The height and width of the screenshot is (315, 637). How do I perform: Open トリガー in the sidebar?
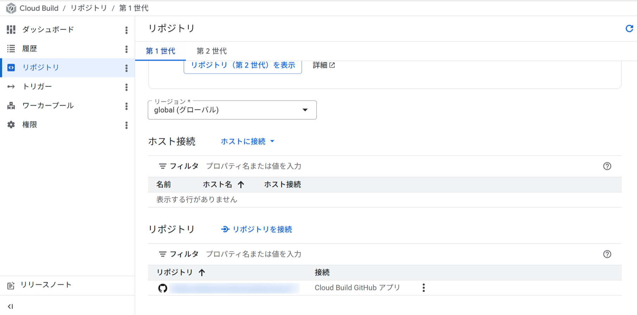[37, 87]
